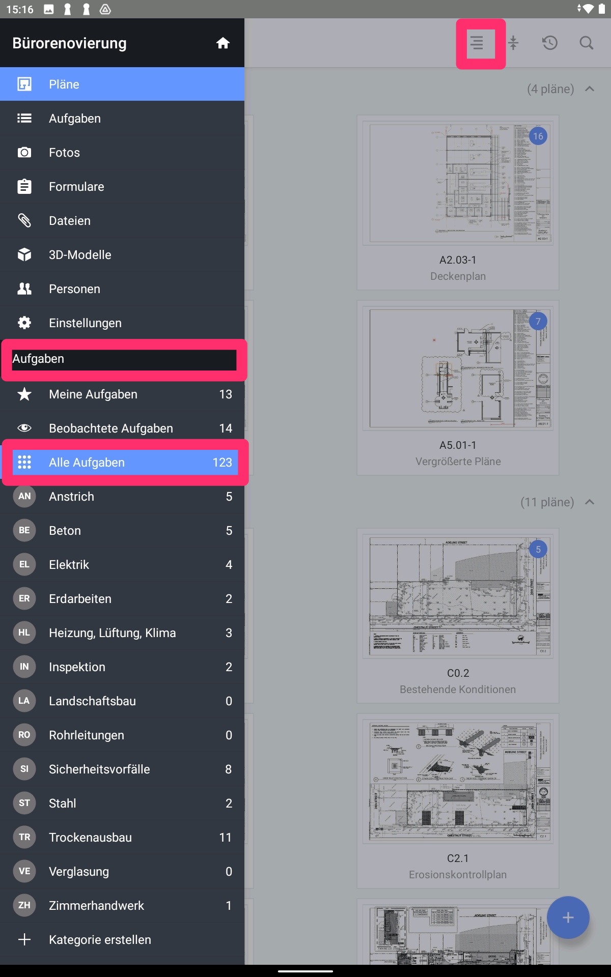The height and width of the screenshot is (977, 611).
Task: Click the battery status icon
Action: point(601,9)
